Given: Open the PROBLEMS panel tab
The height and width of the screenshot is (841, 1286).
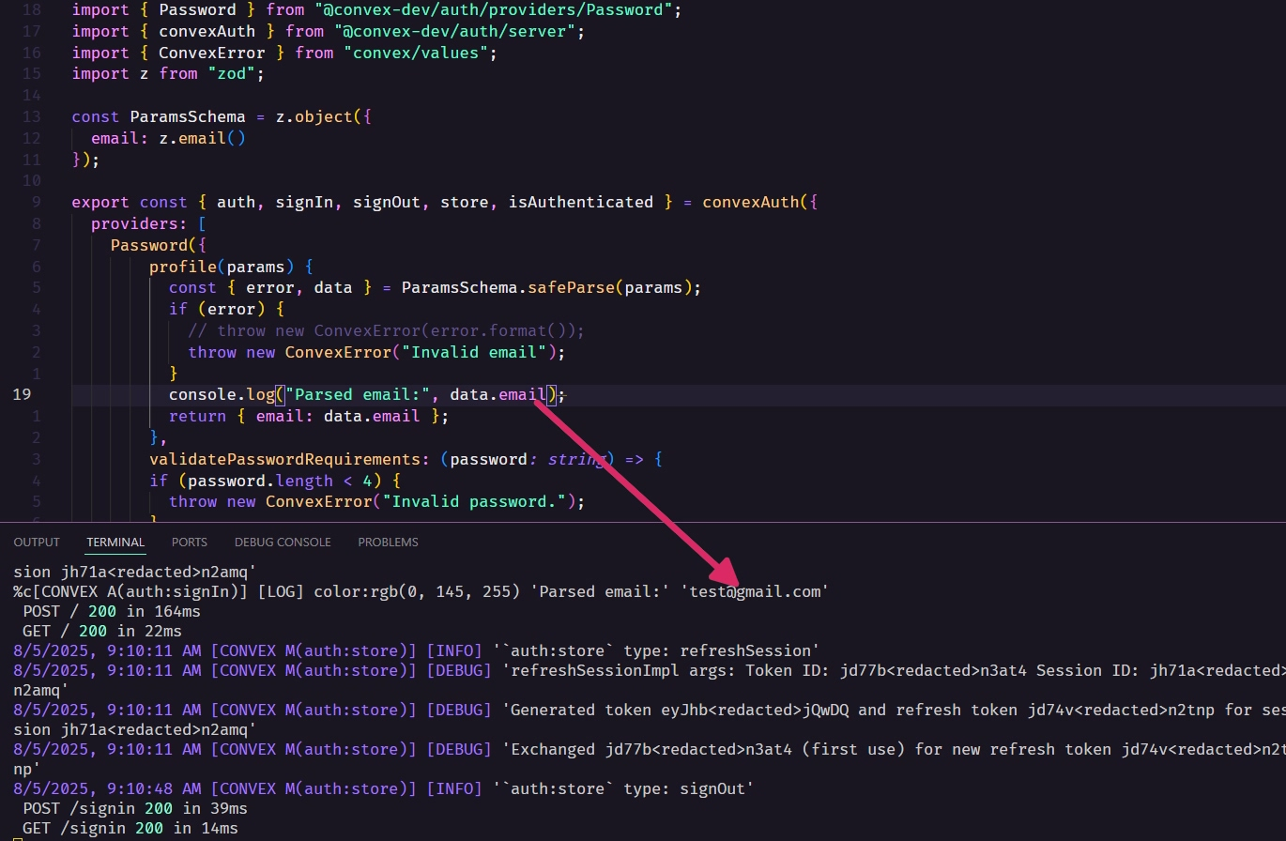Looking at the screenshot, I should [388, 543].
